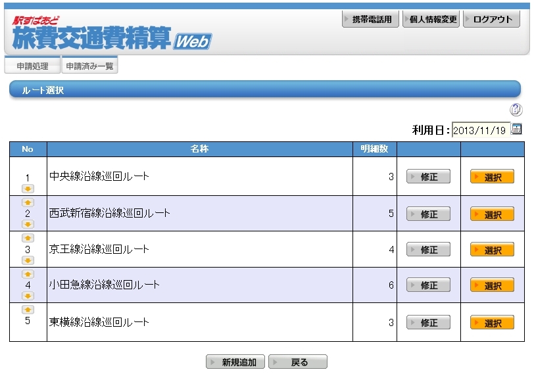Edit 東横線沿線巡回ルート with 修正
The image size is (534, 378).
(x=428, y=322)
